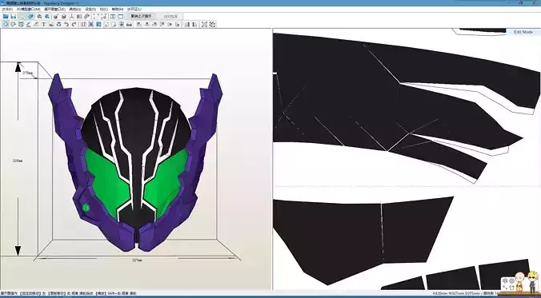Click the expand-arrows icon near toolbar end
Image resolution: width=541 pixels, height=298 pixels.
[204, 24]
